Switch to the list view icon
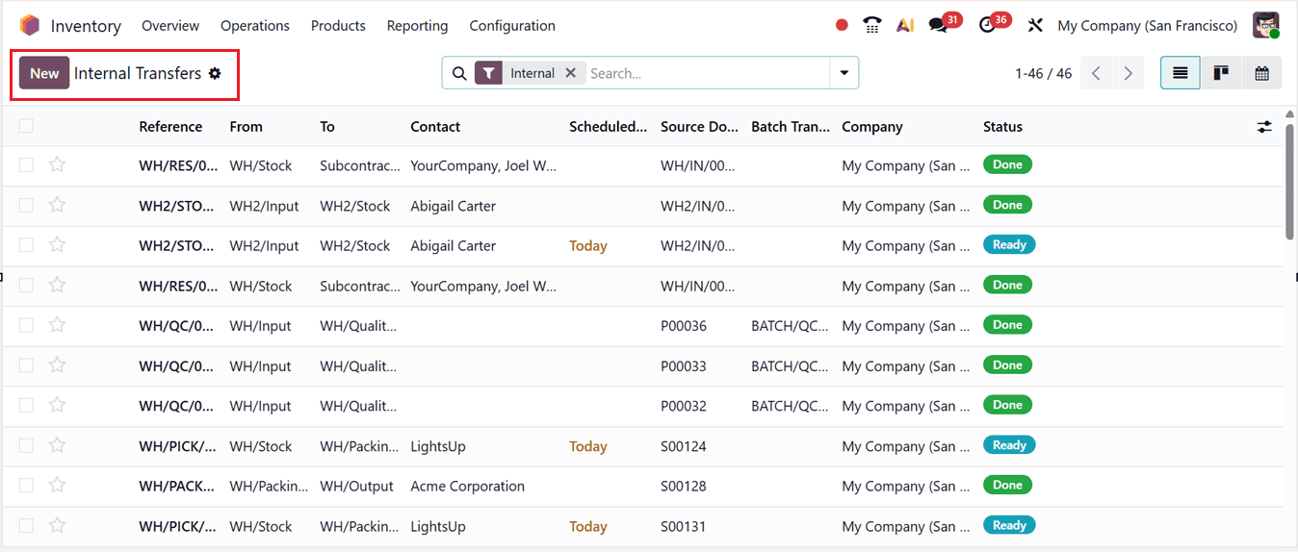This screenshot has height=552, width=1298. point(1181,73)
